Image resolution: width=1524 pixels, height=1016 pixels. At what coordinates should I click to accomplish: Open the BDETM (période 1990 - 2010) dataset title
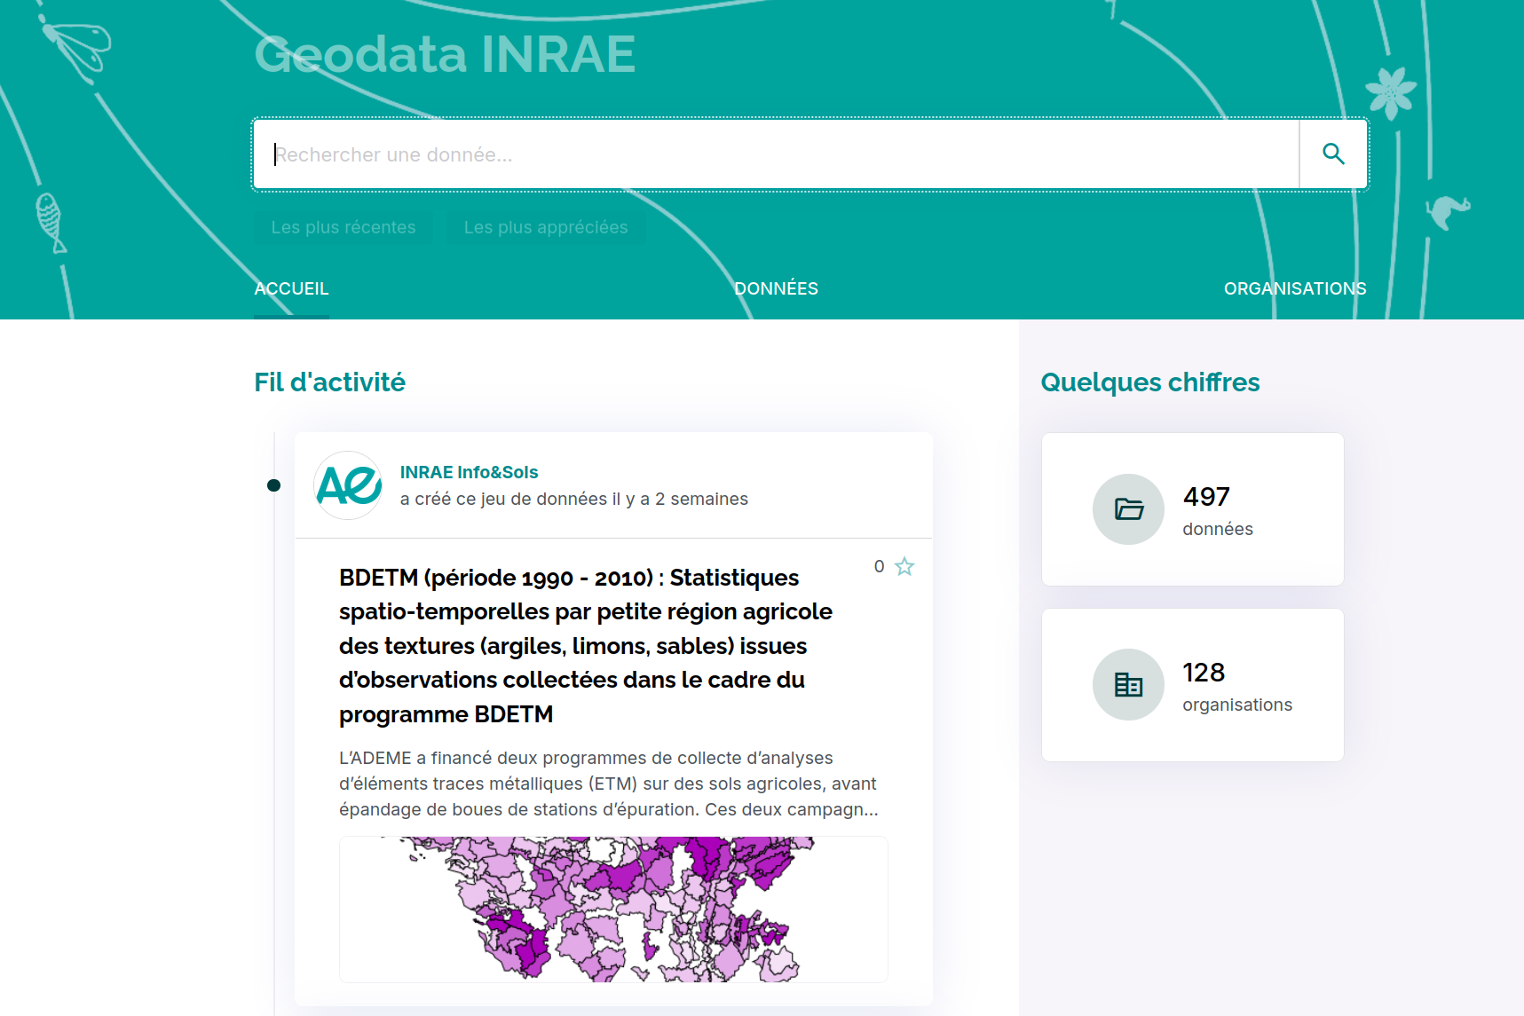[x=586, y=646]
